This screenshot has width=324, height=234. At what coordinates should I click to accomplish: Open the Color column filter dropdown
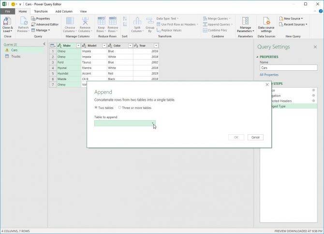pos(130,46)
